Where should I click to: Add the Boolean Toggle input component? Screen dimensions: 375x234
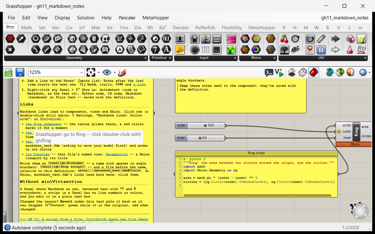pyautogui.click(x=195, y=39)
